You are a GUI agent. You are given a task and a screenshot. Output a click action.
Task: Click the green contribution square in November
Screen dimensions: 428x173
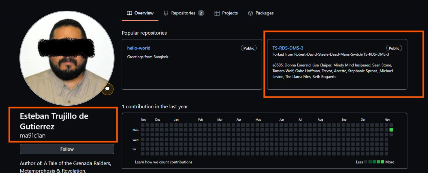coord(391,130)
